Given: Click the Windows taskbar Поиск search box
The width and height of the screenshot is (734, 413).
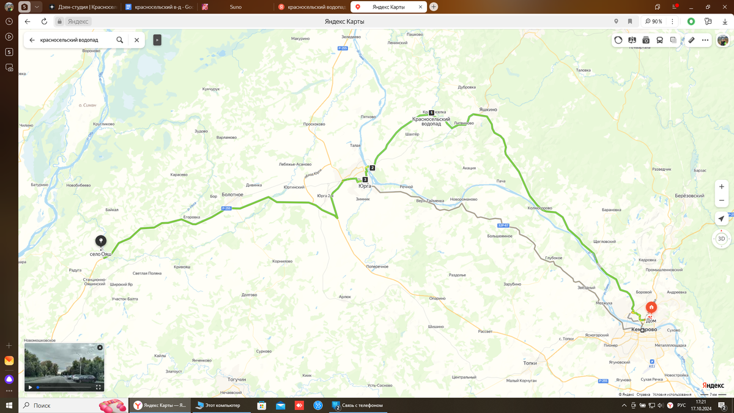Looking at the screenshot, I should click(73, 405).
